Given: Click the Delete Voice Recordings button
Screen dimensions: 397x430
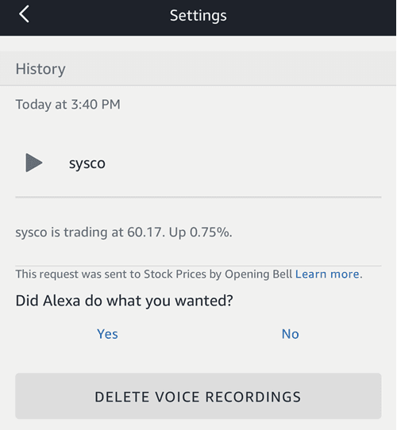Looking at the screenshot, I should [198, 396].
